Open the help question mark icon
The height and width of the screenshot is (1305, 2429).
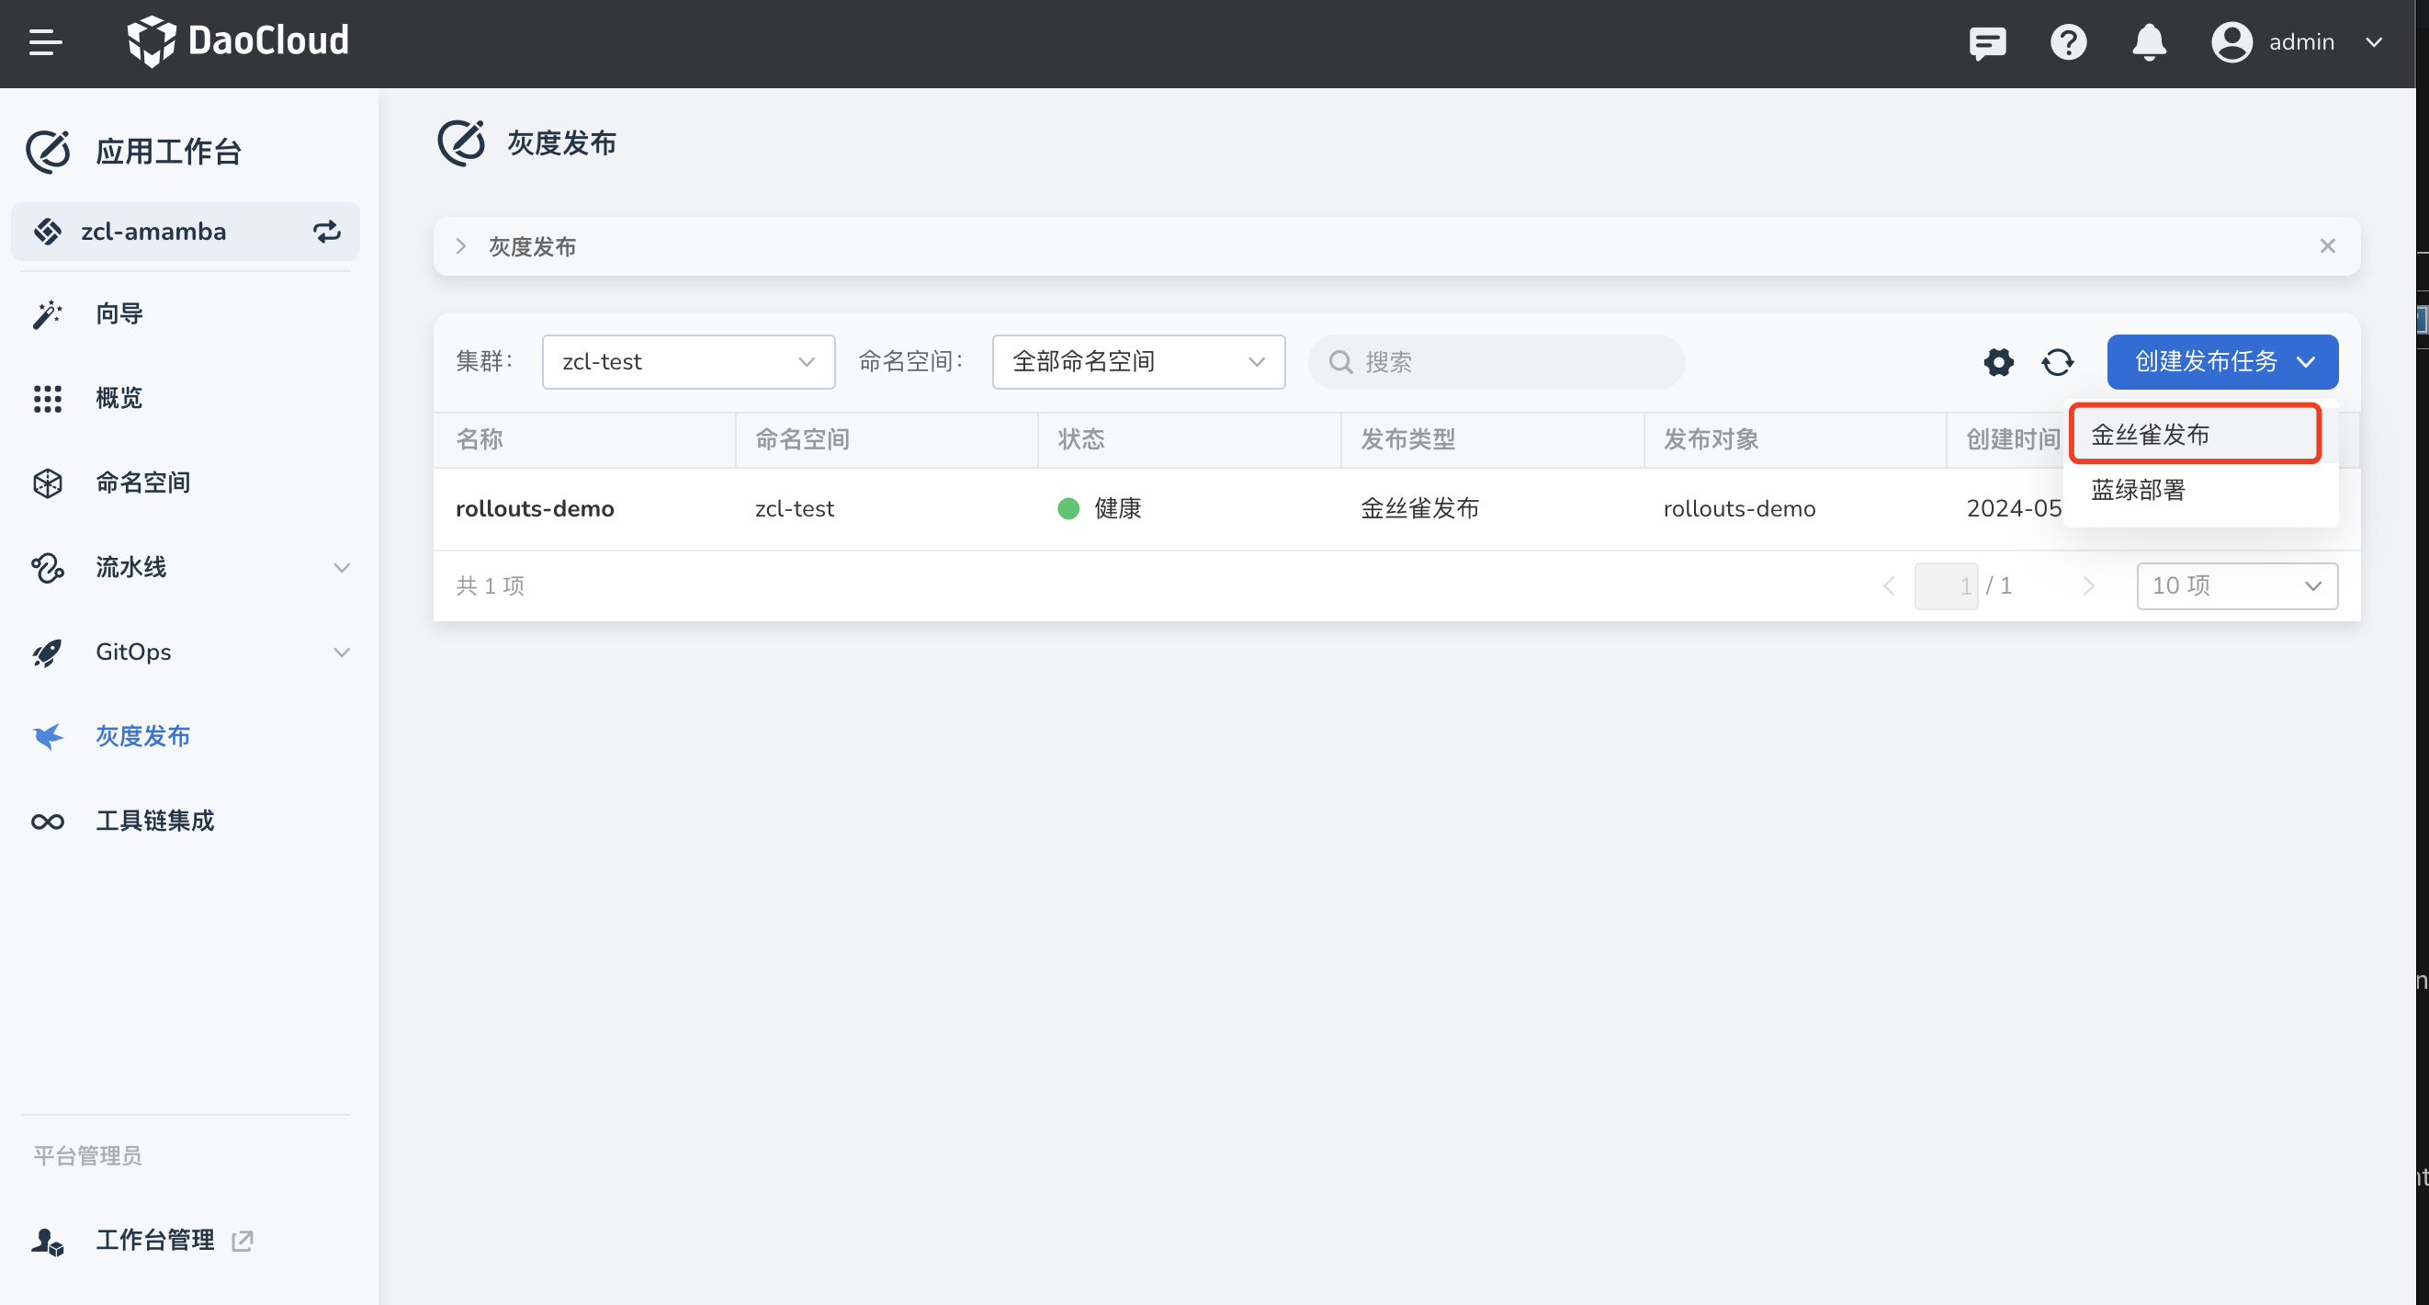2068,42
